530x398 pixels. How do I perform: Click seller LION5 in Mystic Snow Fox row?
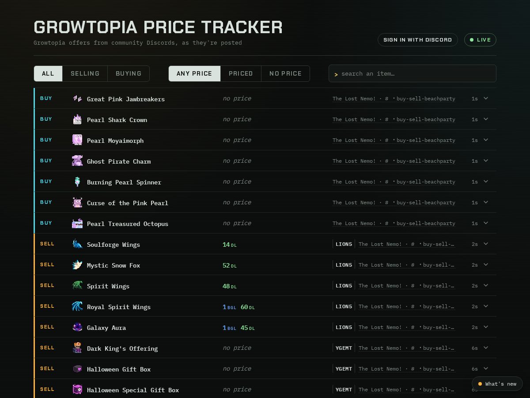(344, 265)
